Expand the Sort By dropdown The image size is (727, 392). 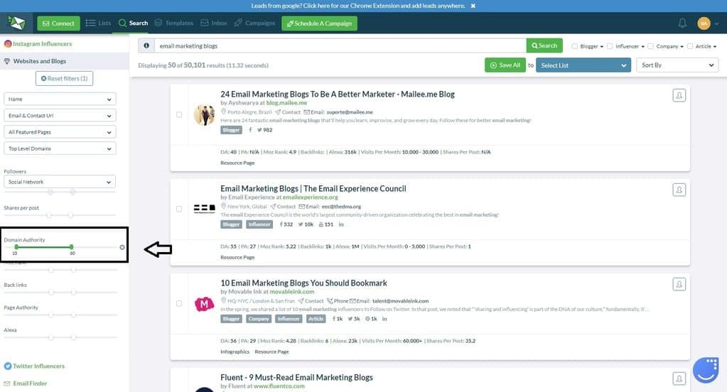(x=677, y=65)
